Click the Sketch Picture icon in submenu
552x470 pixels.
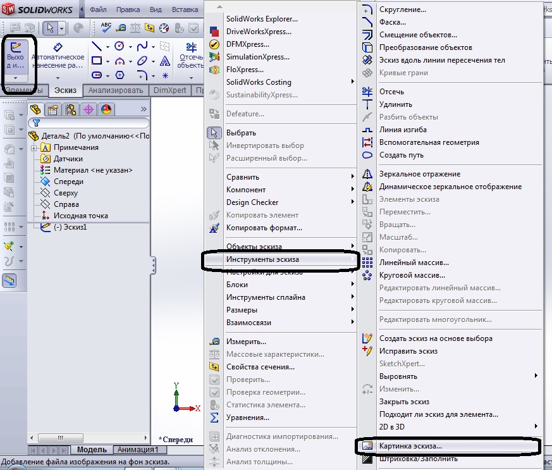coord(367,446)
